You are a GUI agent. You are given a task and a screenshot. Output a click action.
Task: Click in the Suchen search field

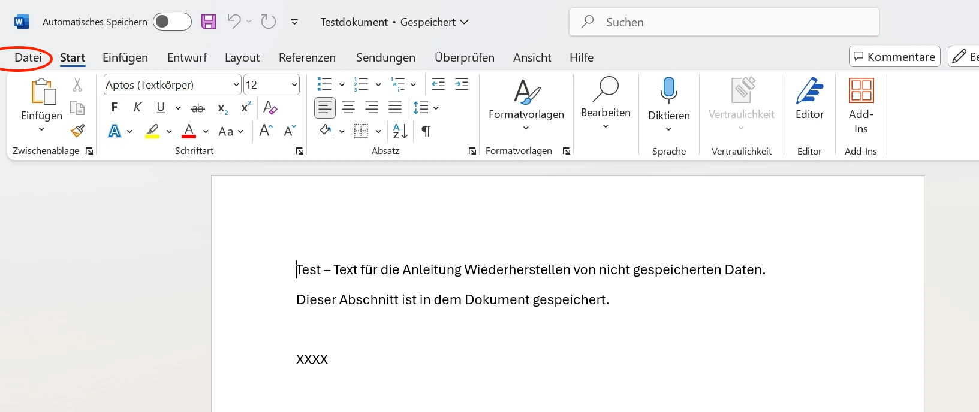click(x=724, y=22)
